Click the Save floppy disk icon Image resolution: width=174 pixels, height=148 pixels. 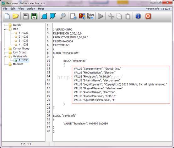(x=26, y=16)
